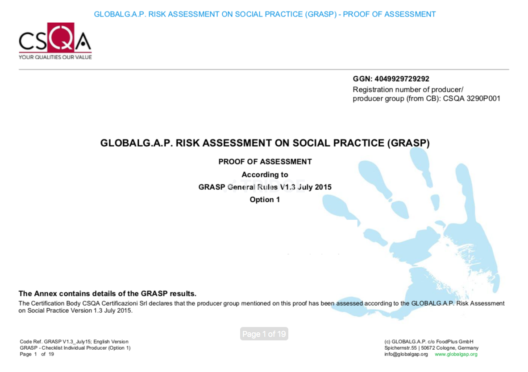Click the CSQA 3290P001 registration number

pyautogui.click(x=471, y=98)
